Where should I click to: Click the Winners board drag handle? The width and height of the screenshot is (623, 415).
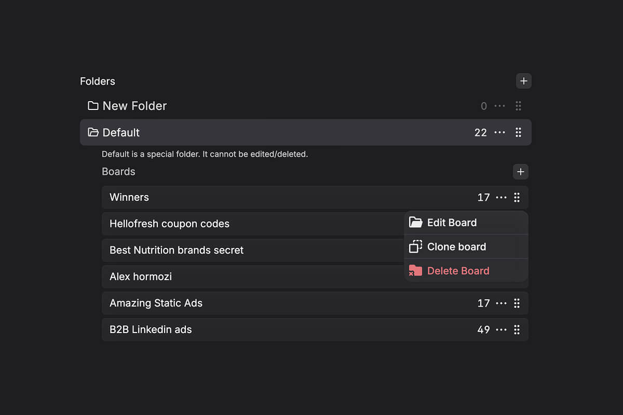coord(517,198)
